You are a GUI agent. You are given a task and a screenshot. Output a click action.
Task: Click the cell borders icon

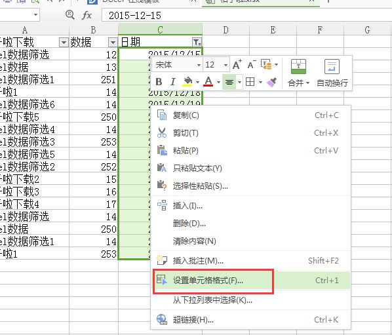(x=250, y=82)
